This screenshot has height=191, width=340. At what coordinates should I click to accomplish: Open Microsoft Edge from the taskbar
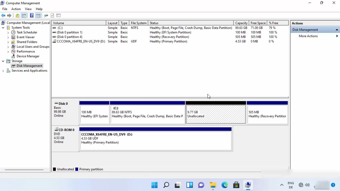[224, 185]
